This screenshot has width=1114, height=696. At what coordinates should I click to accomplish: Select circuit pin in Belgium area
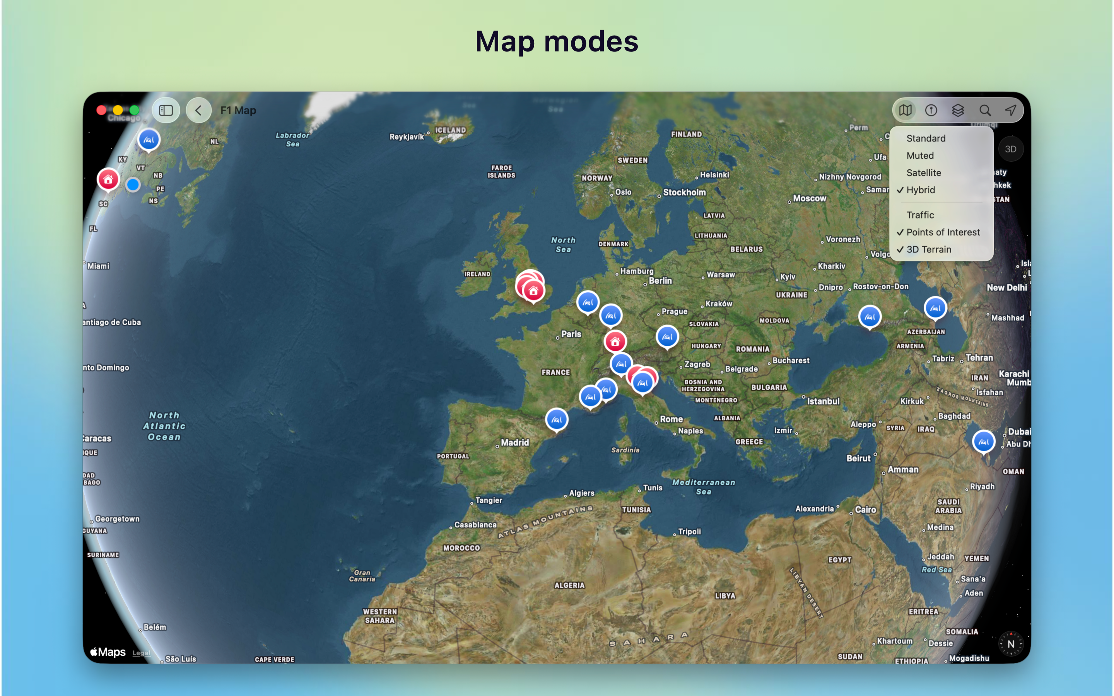tap(611, 316)
